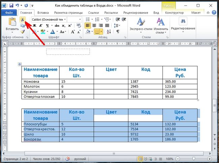Click русский language indicator
The image size is (219, 163).
click(x=80, y=159)
